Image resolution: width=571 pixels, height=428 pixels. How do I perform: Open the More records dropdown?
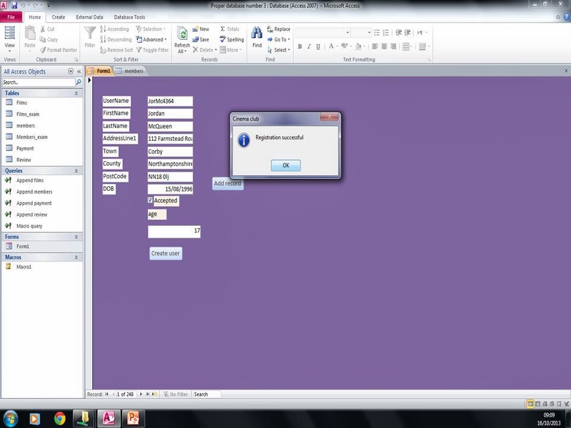click(x=231, y=50)
